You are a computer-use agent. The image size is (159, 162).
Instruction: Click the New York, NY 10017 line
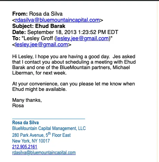(x=31, y=141)
